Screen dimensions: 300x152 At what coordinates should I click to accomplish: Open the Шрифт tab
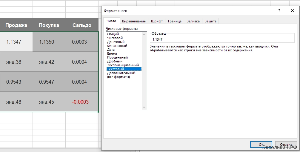157,21
